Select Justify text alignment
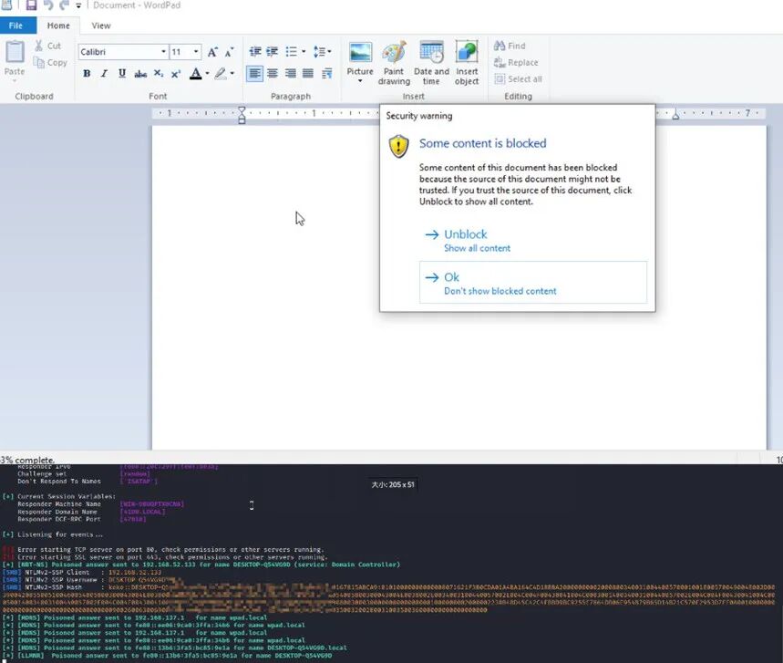Image resolution: width=783 pixels, height=663 pixels. point(308,74)
